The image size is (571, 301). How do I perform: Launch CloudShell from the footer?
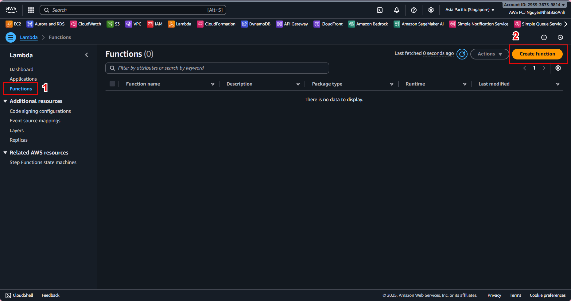(x=19, y=295)
